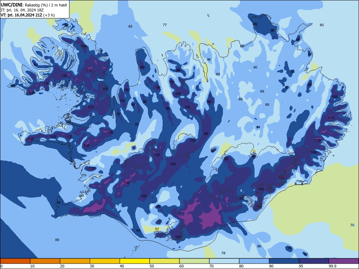The image size is (359, 269).
Task: Click the 'UWC/DINI: Rakastig (%) í 2 m hæð' title
Action: (x=34, y=5)
